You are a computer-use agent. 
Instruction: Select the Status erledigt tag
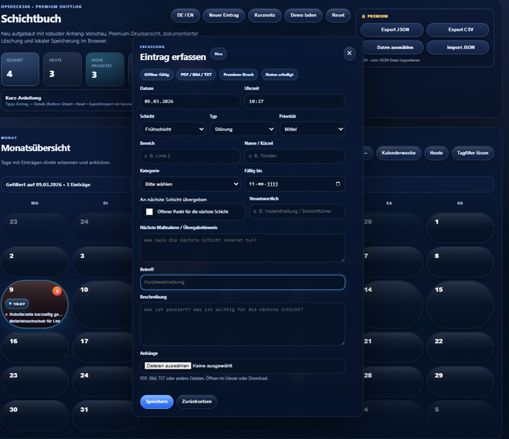click(x=279, y=75)
